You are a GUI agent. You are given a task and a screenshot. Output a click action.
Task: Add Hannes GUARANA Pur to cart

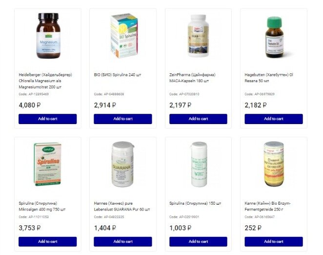(123, 242)
